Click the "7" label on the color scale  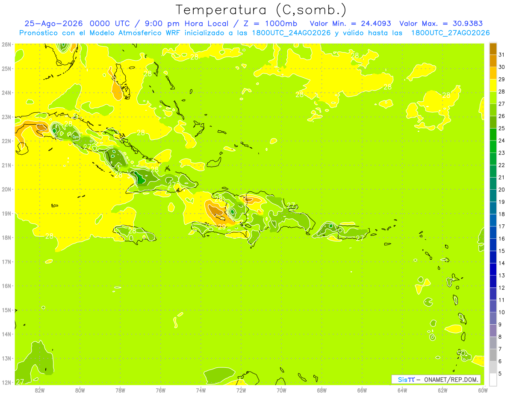tap(500, 349)
